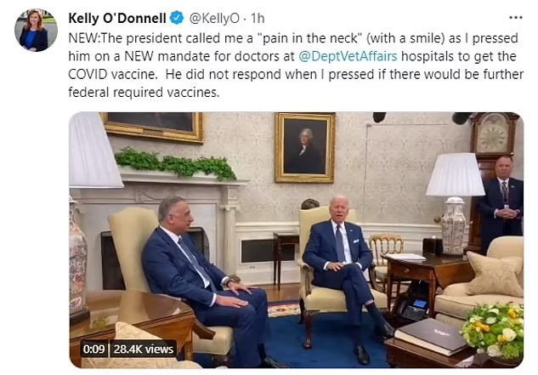Open the three-dot more options menu
This screenshot has width=538, height=375.
[515, 18]
